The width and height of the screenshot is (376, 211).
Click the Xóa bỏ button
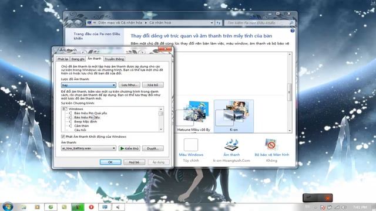(153, 85)
